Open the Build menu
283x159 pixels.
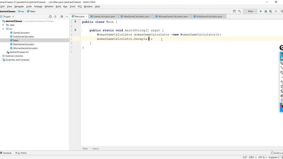point(58,7)
